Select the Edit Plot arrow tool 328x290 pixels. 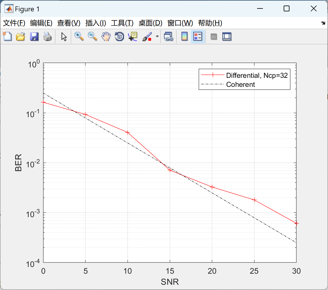(64, 36)
